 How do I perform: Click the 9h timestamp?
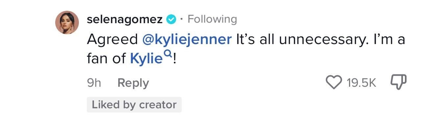tap(94, 83)
